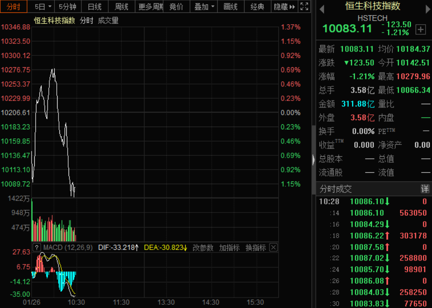The width and height of the screenshot is (432, 308).
Task: Click the 成交量 volume label
Action: point(108,21)
